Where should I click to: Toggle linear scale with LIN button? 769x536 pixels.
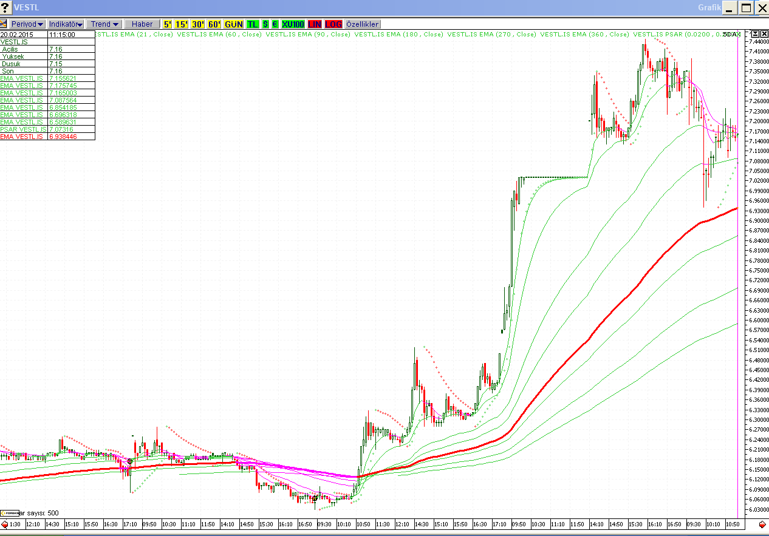point(315,24)
